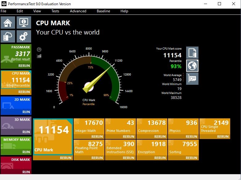Rerun the Floating Point Math test
241x180 pixels.
click(89, 158)
